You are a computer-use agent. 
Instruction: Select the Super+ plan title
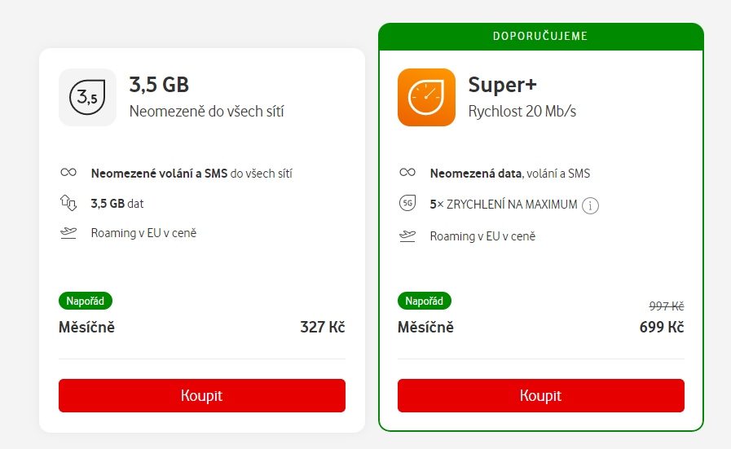pyautogui.click(x=503, y=85)
